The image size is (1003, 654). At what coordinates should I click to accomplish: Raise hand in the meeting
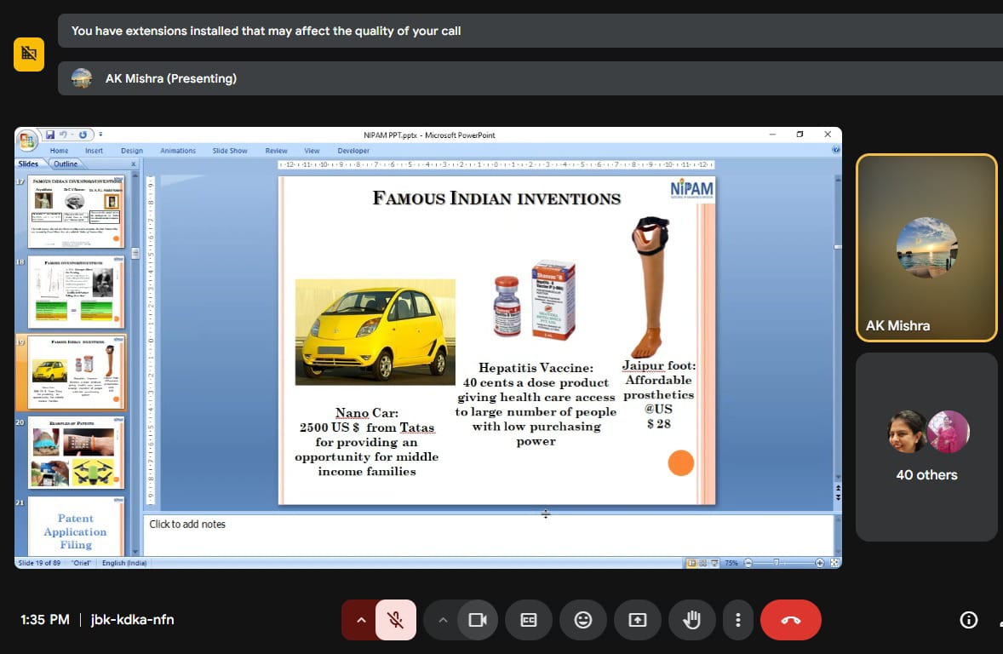click(691, 619)
